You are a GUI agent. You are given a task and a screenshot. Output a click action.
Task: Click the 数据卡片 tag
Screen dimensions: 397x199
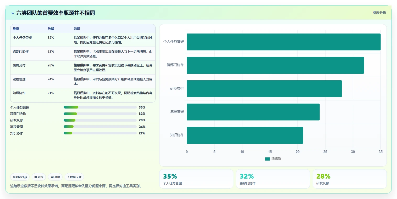pyautogui.click(x=74, y=177)
